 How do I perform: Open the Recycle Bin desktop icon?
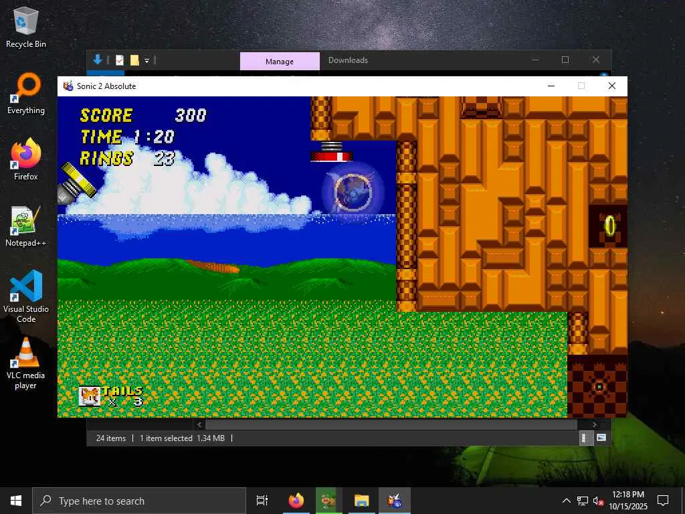(x=26, y=27)
